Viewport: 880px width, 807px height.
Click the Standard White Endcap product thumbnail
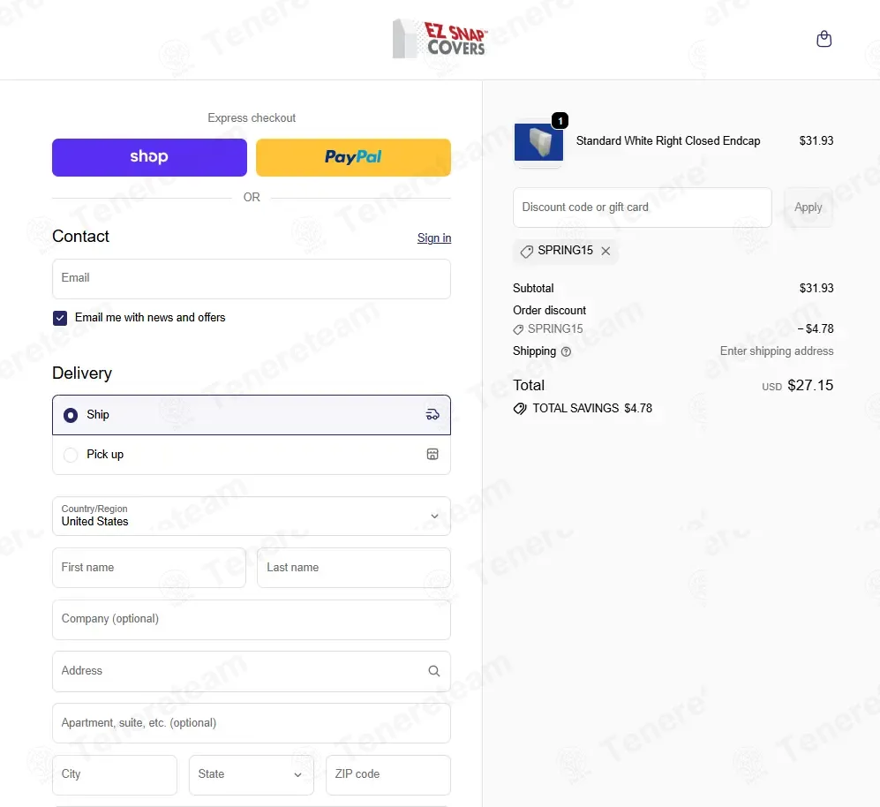(x=538, y=142)
